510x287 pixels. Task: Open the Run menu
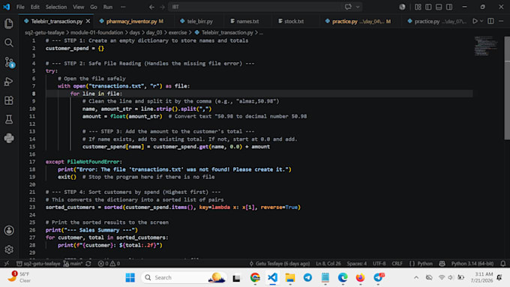[108, 7]
